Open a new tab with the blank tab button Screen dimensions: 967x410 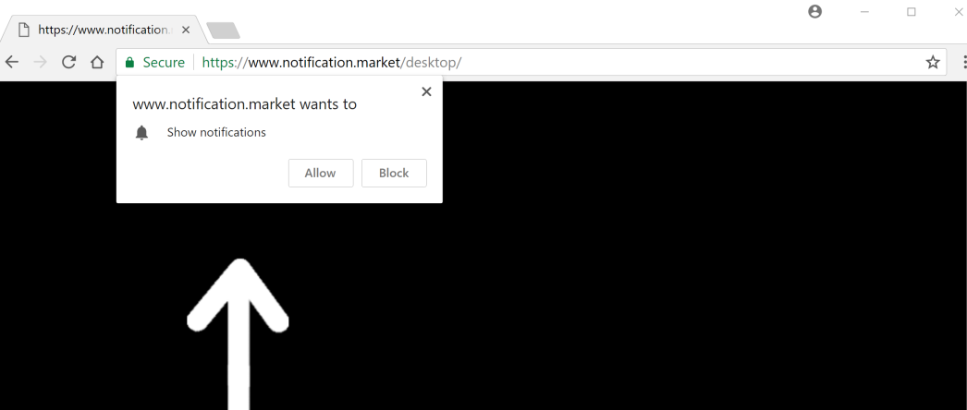point(223,30)
